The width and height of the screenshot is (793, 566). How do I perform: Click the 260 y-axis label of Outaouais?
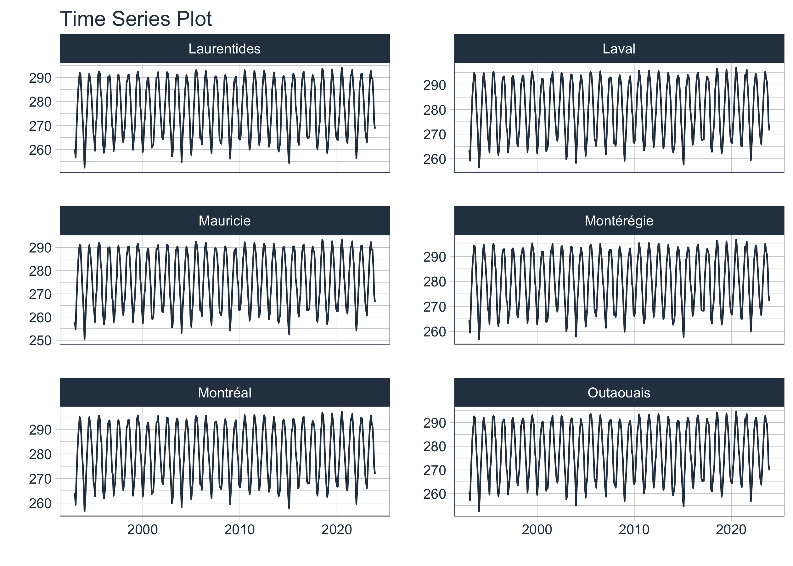pyautogui.click(x=435, y=494)
